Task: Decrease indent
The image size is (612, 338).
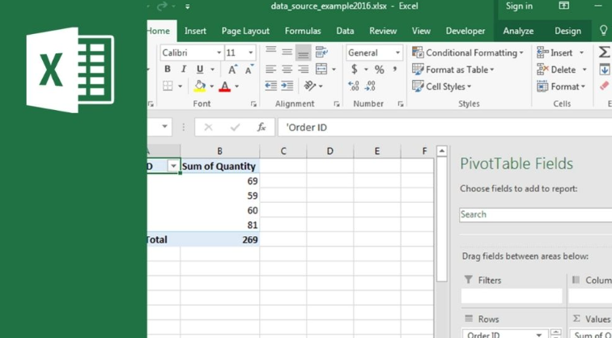Action: 271,86
